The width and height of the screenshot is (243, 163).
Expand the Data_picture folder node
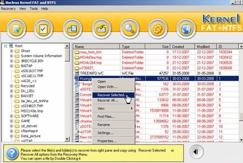click(11, 136)
